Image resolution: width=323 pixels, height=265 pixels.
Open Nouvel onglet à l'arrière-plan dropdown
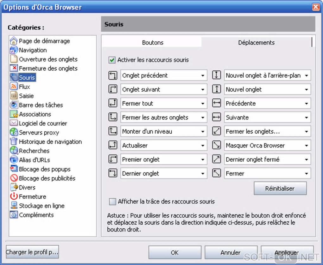267,75
